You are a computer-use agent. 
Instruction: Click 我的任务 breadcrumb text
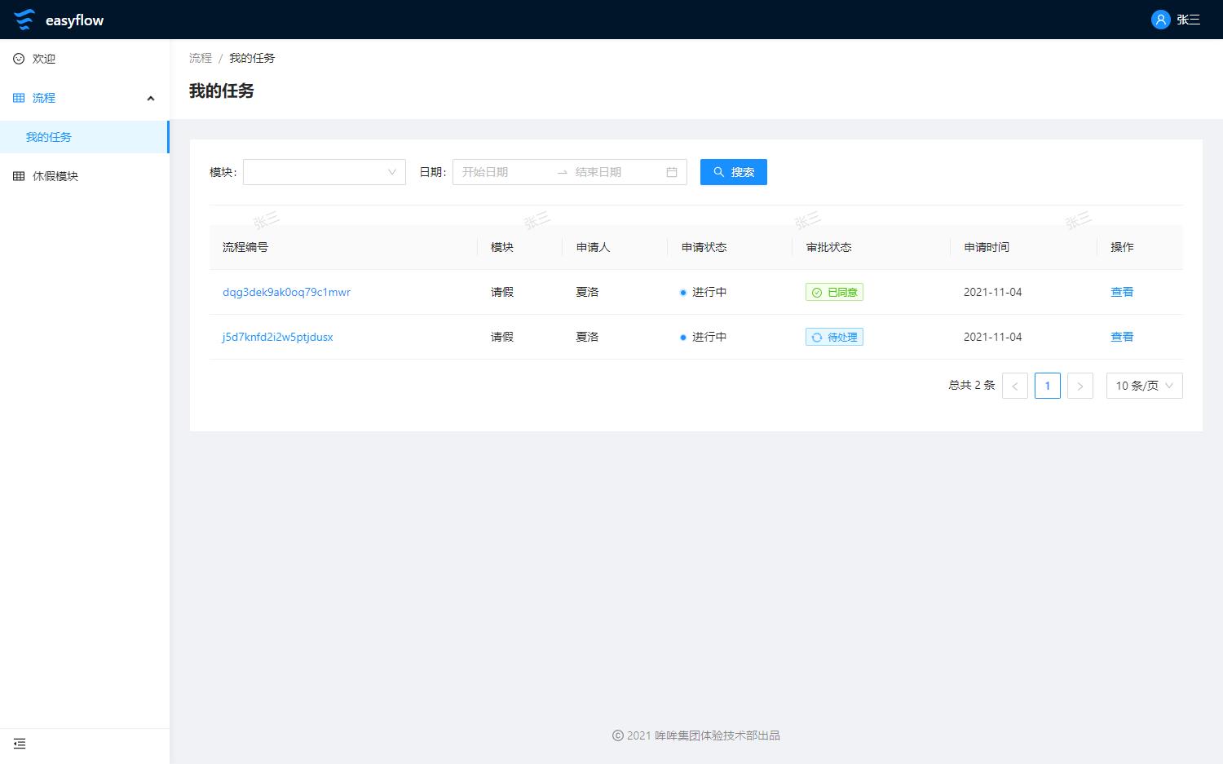252,58
